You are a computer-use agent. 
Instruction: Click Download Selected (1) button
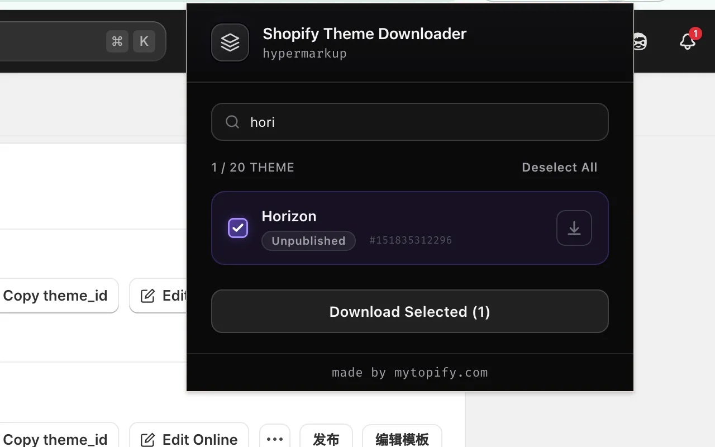coord(409,311)
